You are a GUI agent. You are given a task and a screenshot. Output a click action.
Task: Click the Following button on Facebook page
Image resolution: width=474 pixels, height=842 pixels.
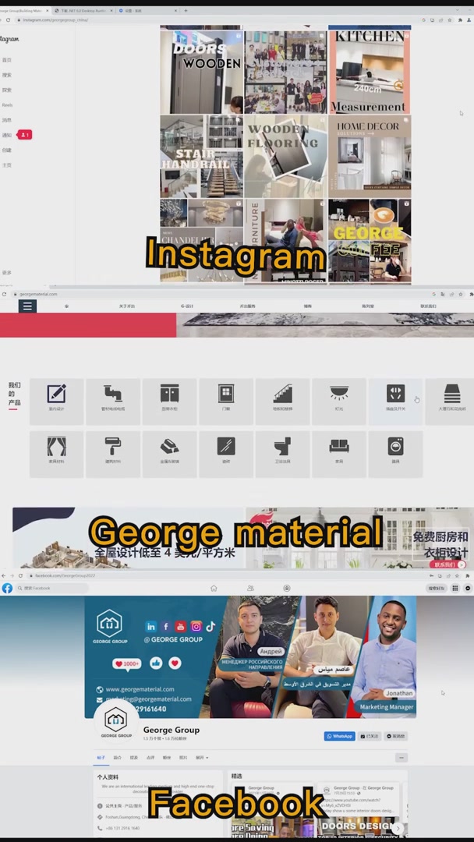(370, 736)
